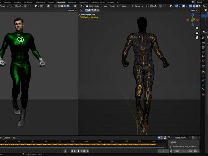Select wireframe shading in left viewport

pyautogui.click(x=59, y=6)
